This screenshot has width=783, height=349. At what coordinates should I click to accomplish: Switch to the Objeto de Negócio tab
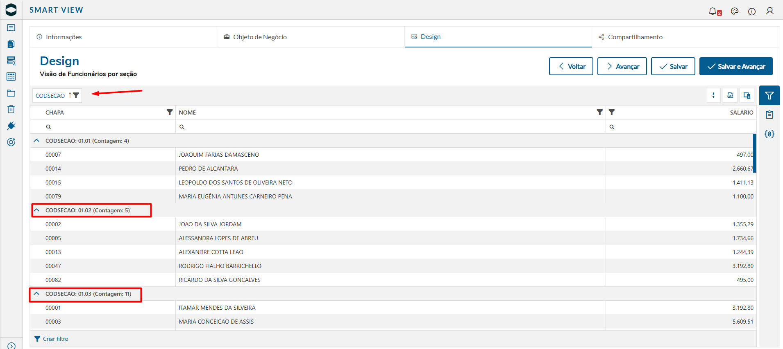tap(311, 37)
